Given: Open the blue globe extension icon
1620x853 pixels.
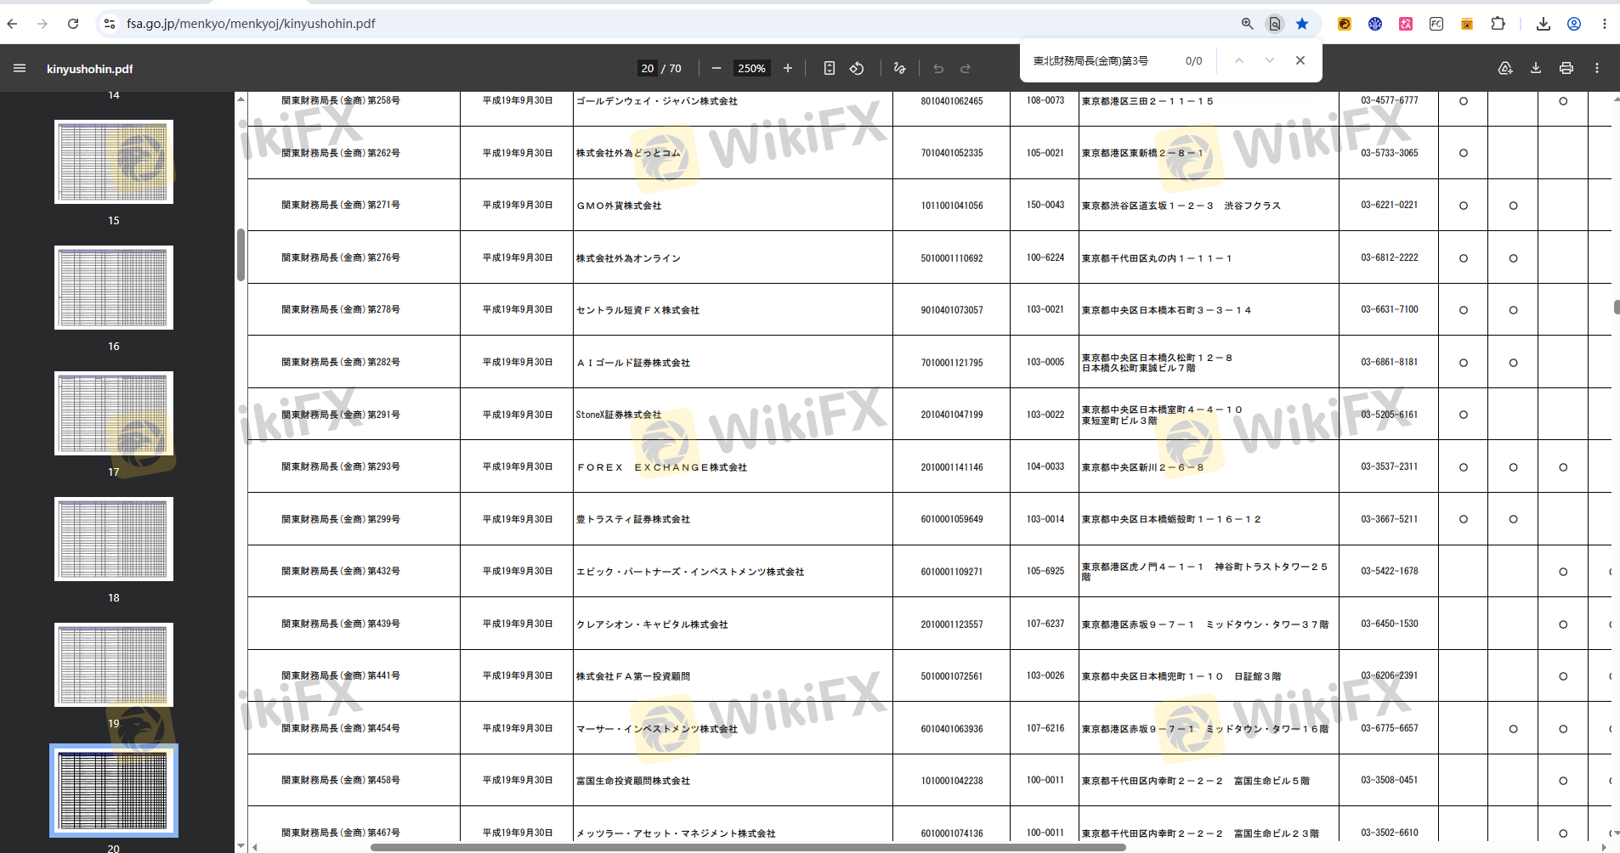Looking at the screenshot, I should [x=1375, y=24].
